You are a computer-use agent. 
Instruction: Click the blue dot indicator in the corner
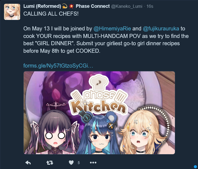196,167
